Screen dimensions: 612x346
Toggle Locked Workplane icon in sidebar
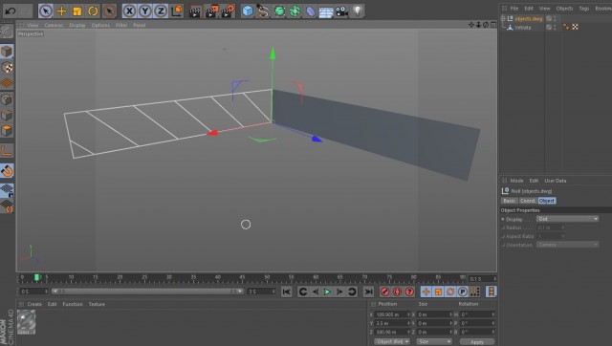coord(7,190)
